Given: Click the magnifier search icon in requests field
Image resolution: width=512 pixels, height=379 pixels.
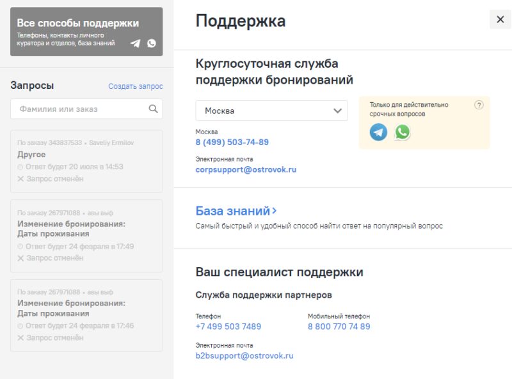Looking at the screenshot, I should [x=153, y=109].
